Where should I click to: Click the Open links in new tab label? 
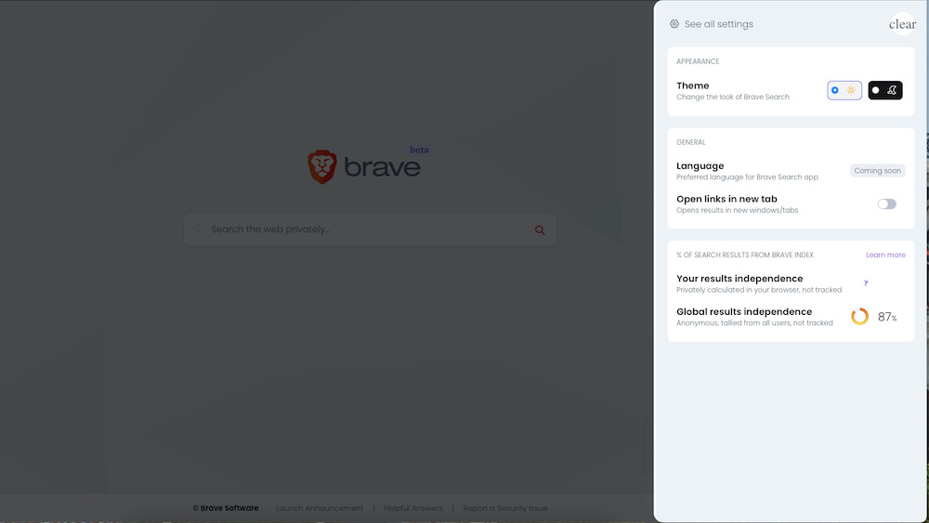click(726, 199)
